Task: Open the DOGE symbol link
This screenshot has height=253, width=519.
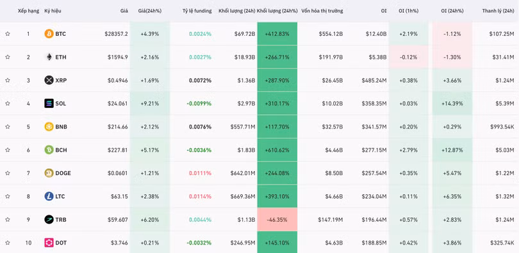Action: 63,173
